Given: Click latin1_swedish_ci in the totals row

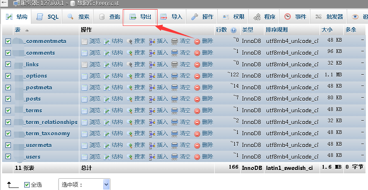Looking at the screenshot, I should (x=289, y=168).
